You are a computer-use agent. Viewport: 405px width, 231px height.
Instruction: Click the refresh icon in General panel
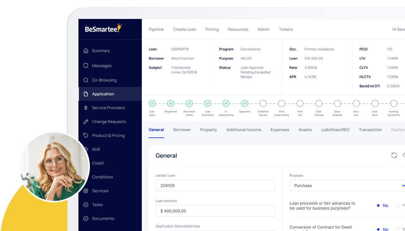click(x=394, y=155)
